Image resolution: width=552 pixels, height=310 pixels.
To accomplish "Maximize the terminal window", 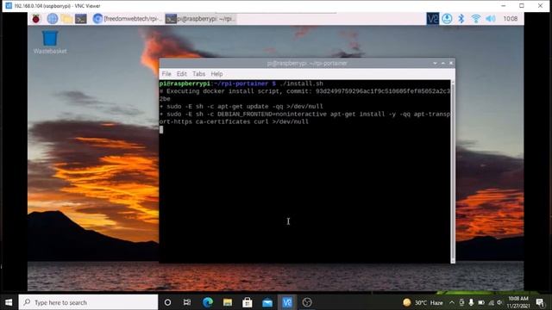I will (442, 63).
